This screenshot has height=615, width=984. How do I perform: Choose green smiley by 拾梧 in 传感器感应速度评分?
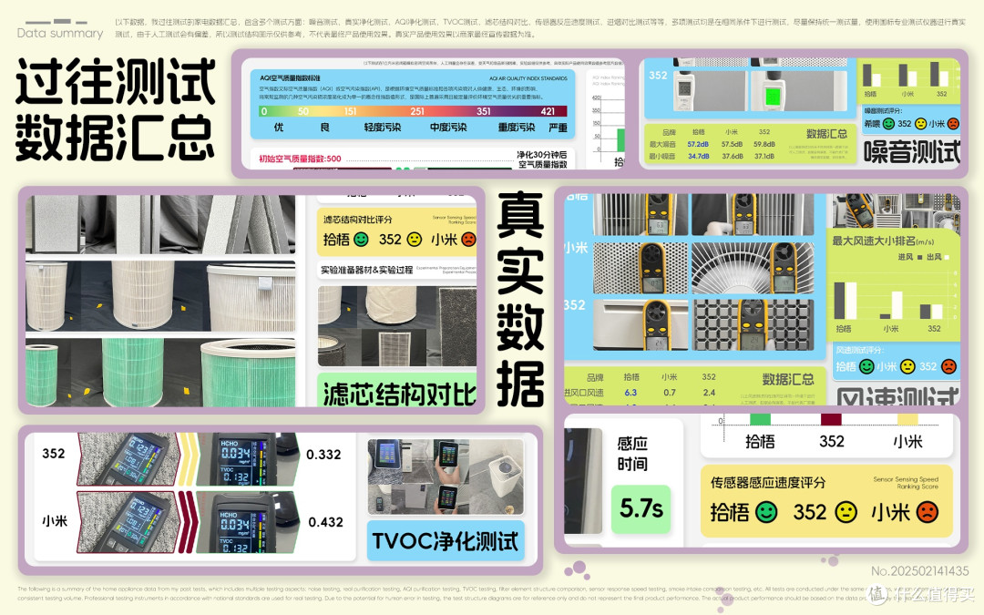766,512
